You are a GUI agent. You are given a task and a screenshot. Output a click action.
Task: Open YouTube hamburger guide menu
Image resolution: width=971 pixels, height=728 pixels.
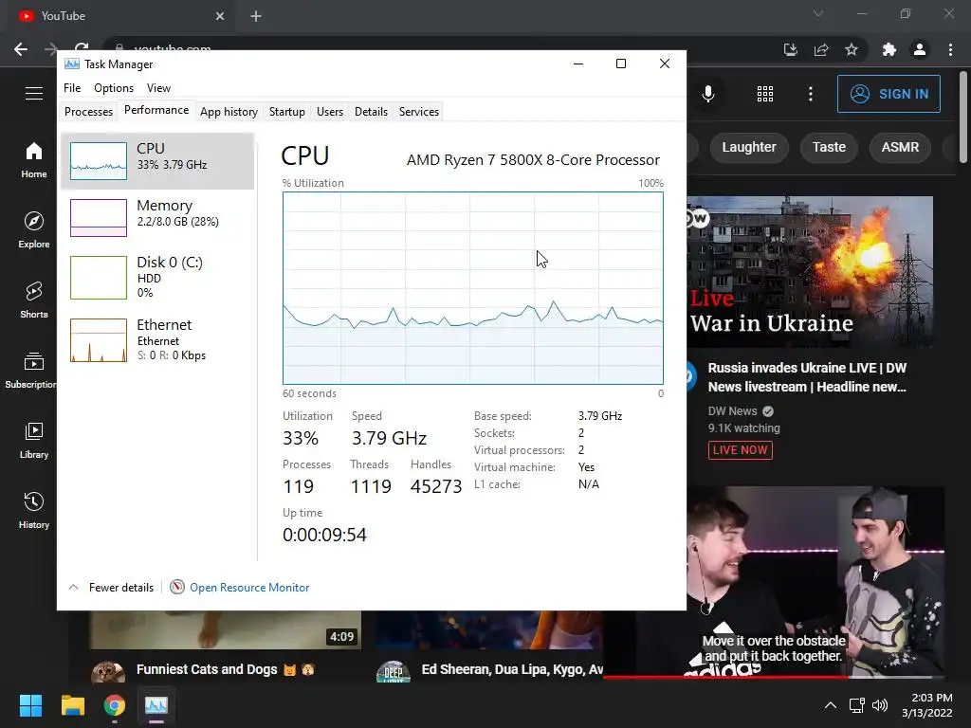point(34,94)
